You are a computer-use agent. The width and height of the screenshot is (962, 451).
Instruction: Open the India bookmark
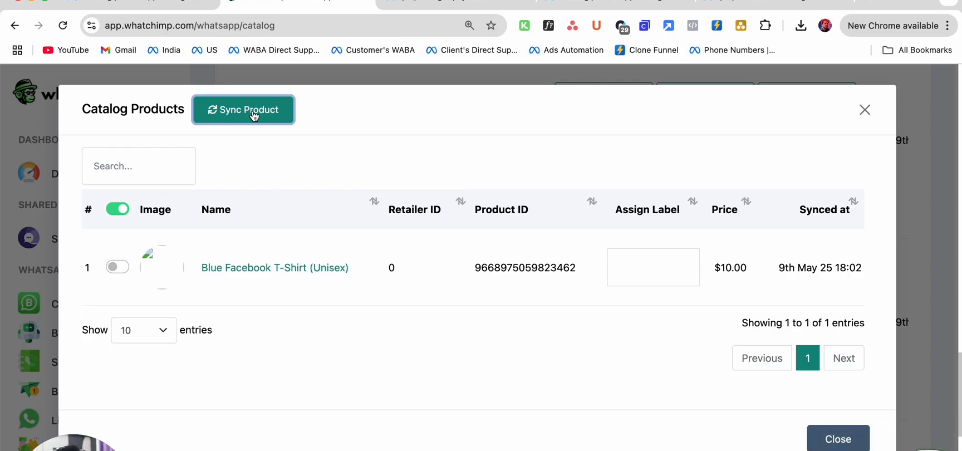coord(164,50)
